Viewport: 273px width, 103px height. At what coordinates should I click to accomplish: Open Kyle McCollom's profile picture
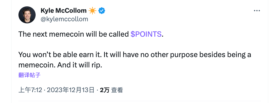(27, 15)
